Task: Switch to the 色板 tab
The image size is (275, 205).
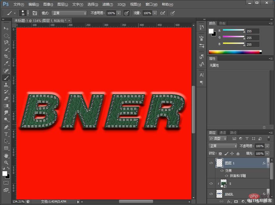Action: (x=222, y=23)
